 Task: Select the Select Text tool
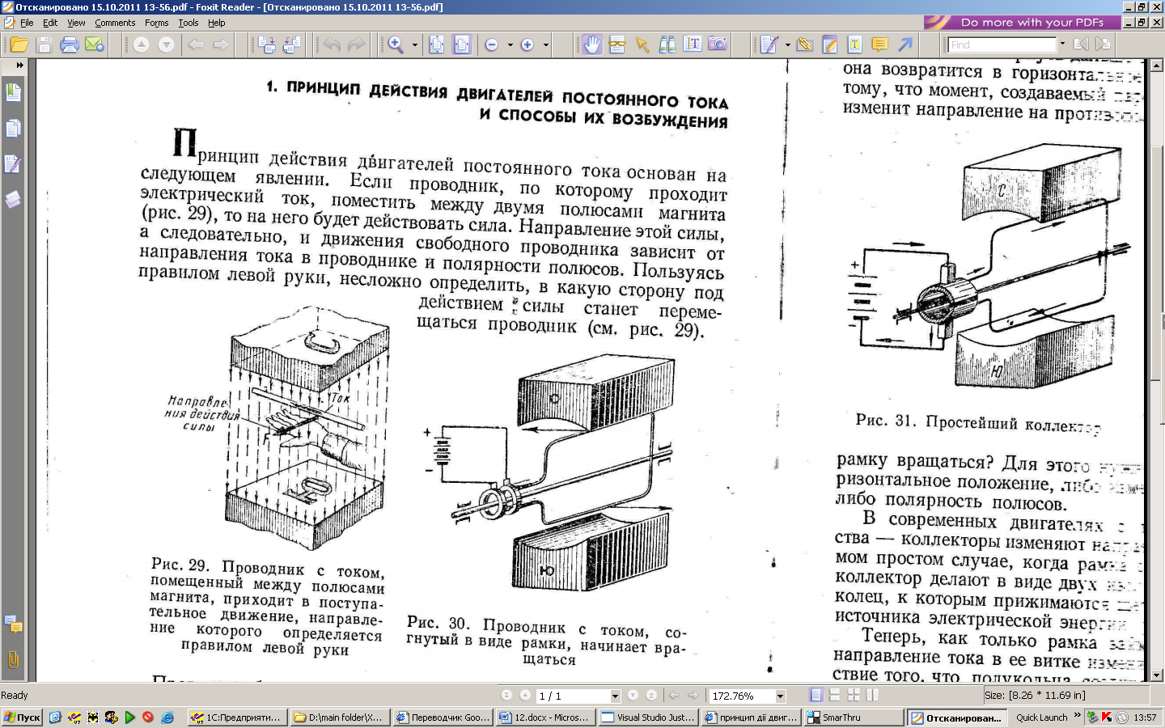coord(693,44)
